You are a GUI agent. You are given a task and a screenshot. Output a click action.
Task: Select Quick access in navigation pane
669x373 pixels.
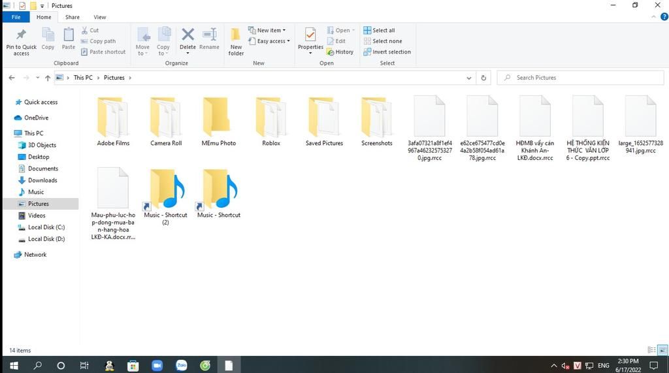pyautogui.click(x=37, y=102)
